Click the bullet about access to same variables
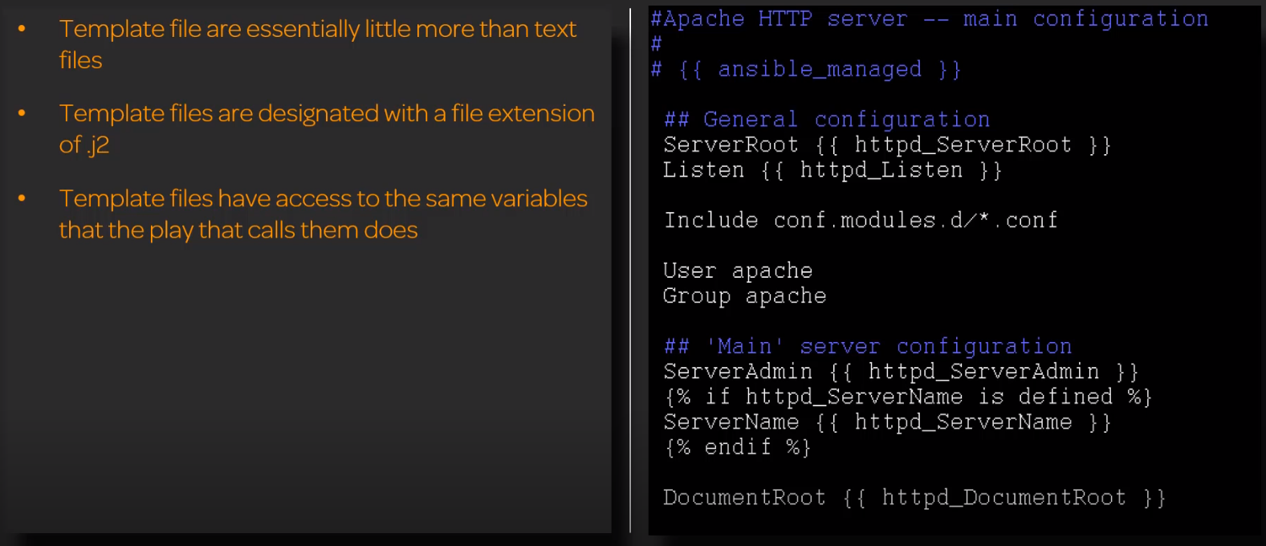 click(323, 214)
